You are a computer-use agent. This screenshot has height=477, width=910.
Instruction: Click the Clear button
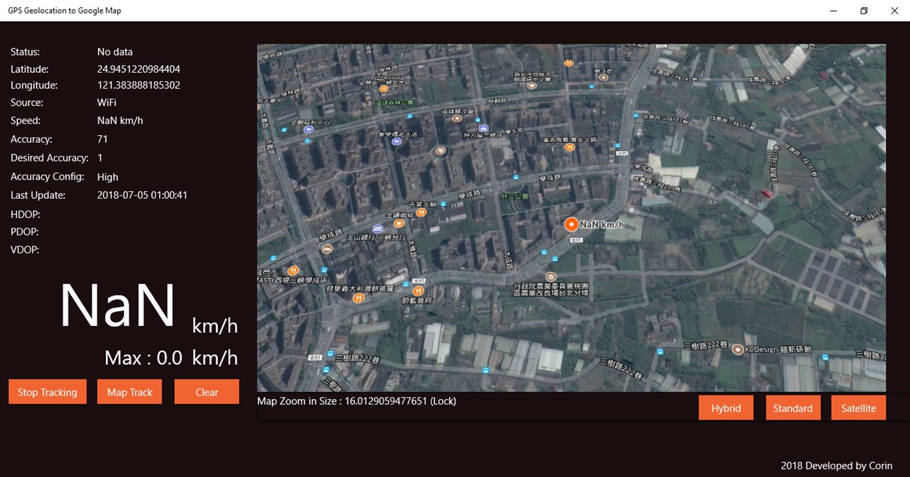[x=207, y=392]
